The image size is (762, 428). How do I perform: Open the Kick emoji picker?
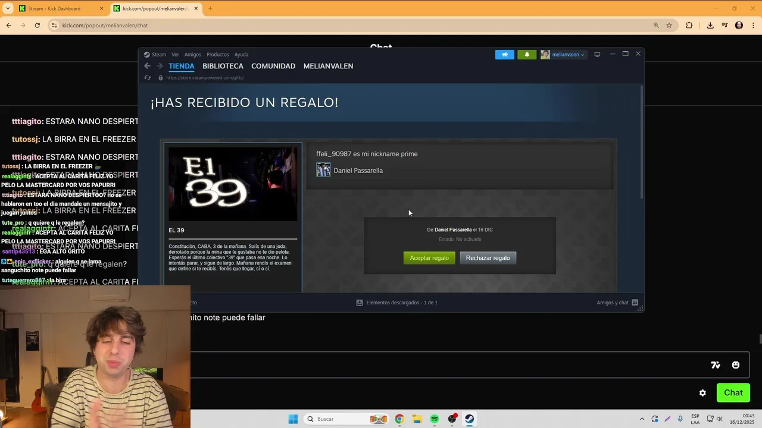pyautogui.click(x=736, y=365)
